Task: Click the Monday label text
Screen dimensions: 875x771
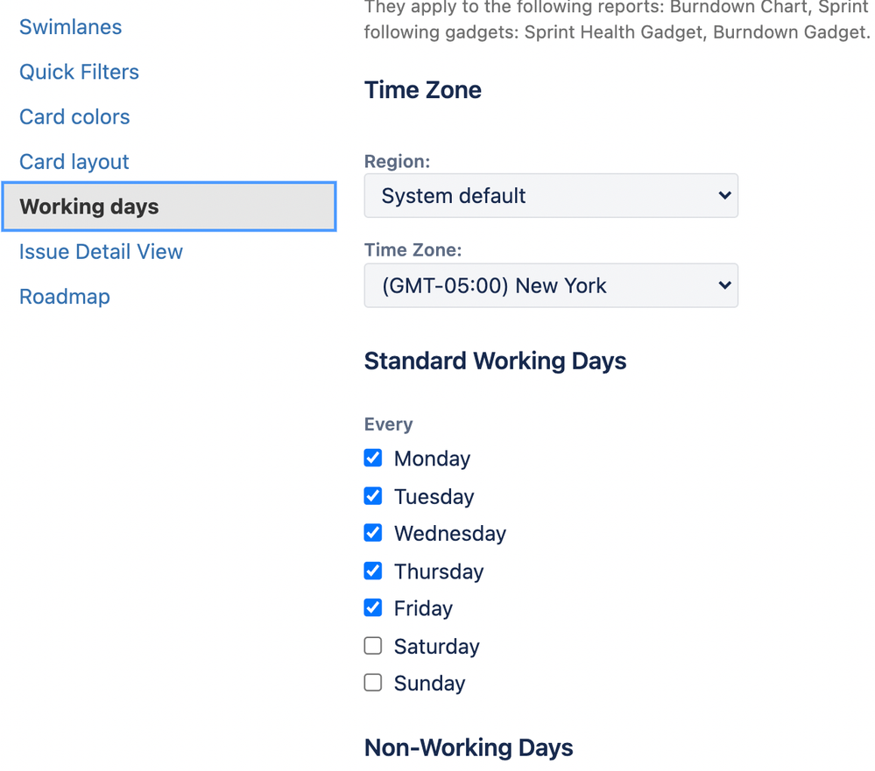Action: (x=432, y=459)
